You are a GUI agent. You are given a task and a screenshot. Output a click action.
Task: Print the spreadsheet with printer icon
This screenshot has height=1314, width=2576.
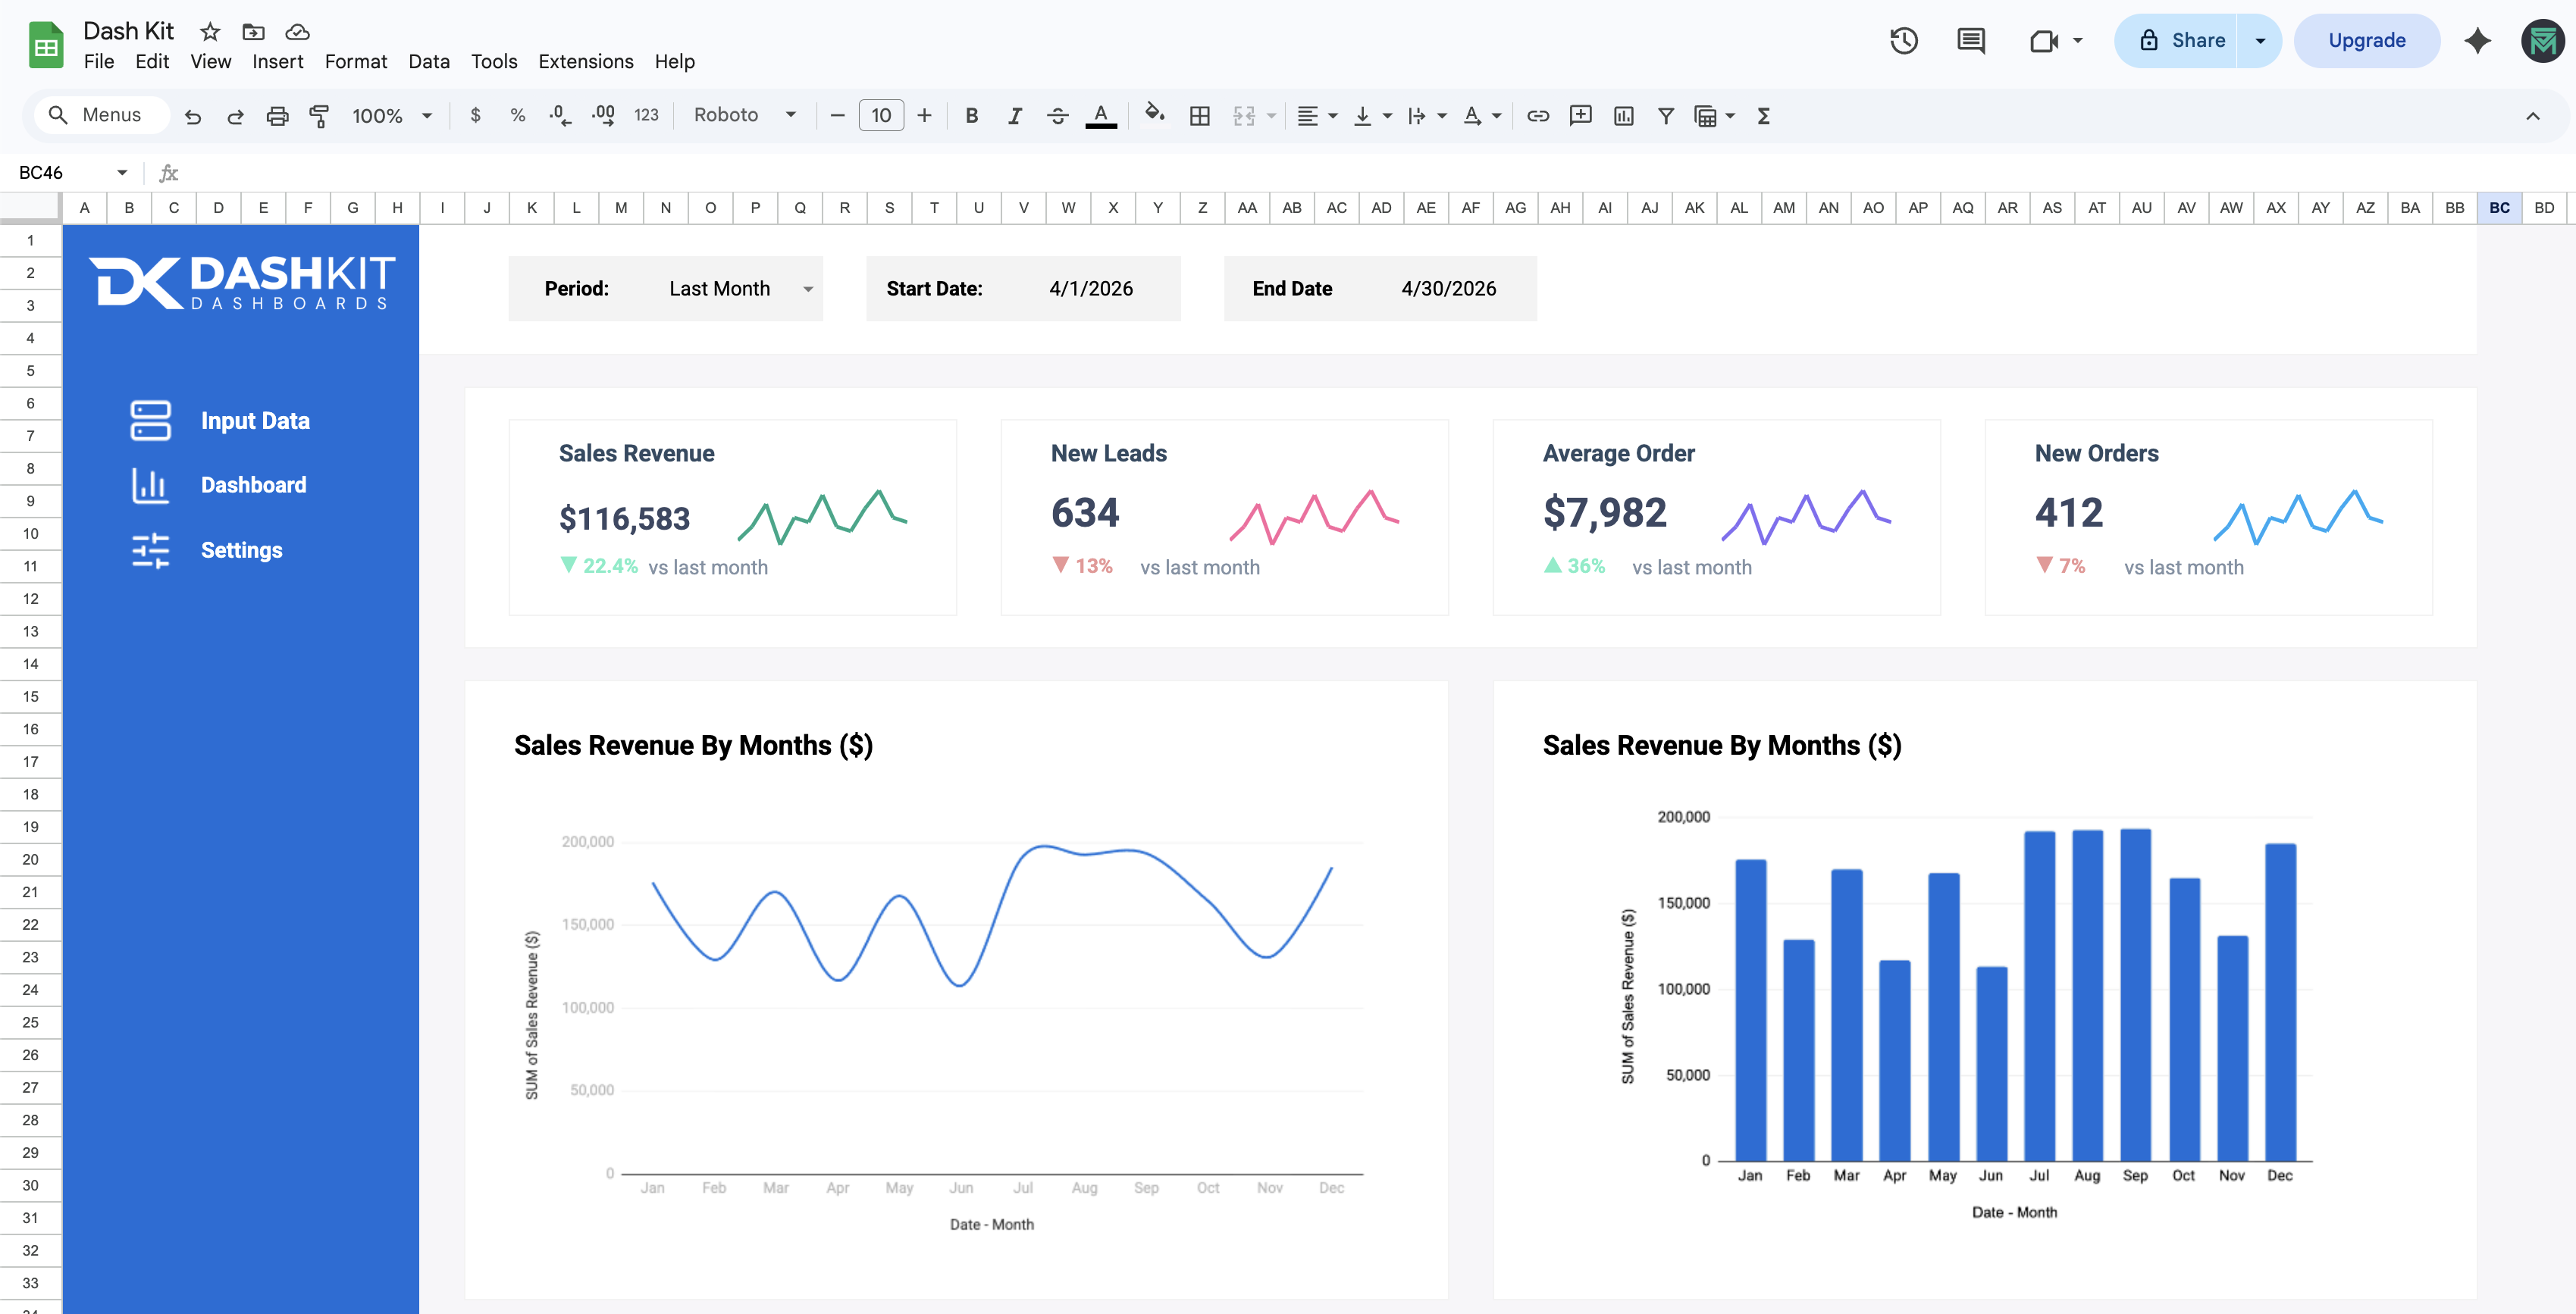point(277,116)
